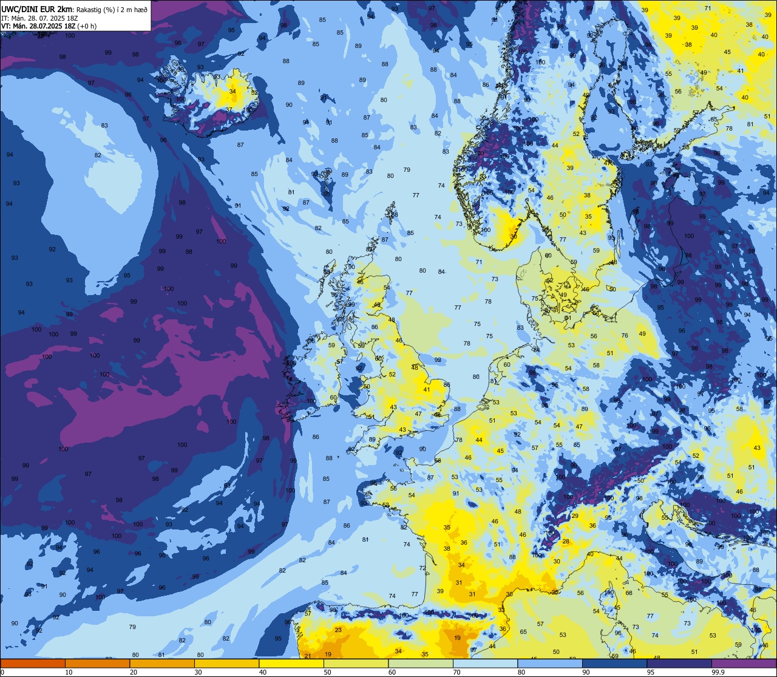Image resolution: width=777 pixels, height=677 pixels.
Task: Click the legend label "20"
Action: point(134,672)
